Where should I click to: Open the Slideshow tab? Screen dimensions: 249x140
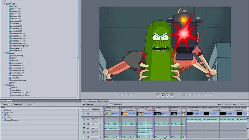92,101
